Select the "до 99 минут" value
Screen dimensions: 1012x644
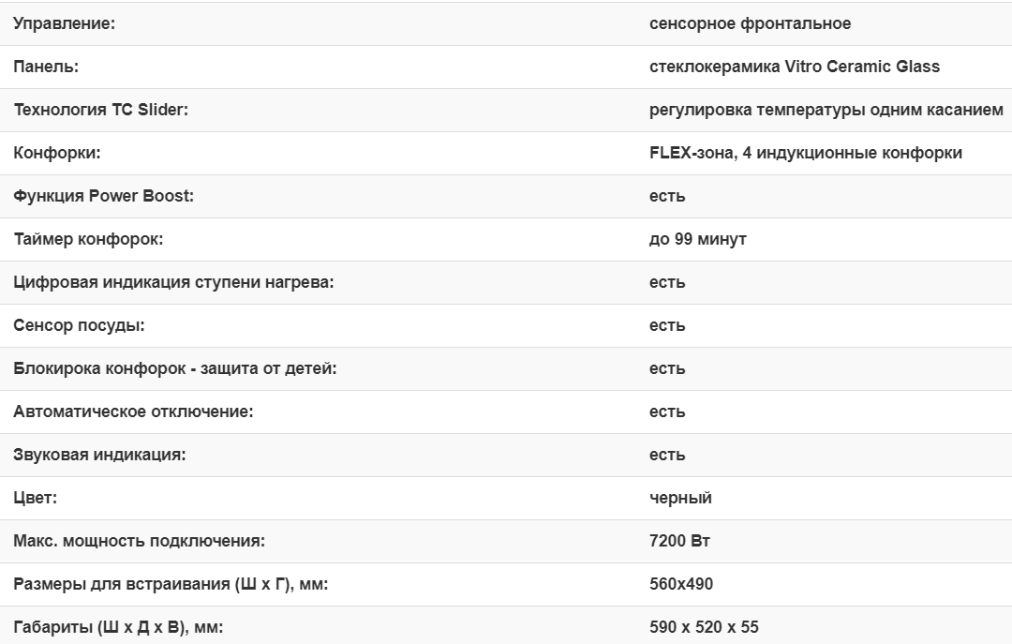click(697, 239)
